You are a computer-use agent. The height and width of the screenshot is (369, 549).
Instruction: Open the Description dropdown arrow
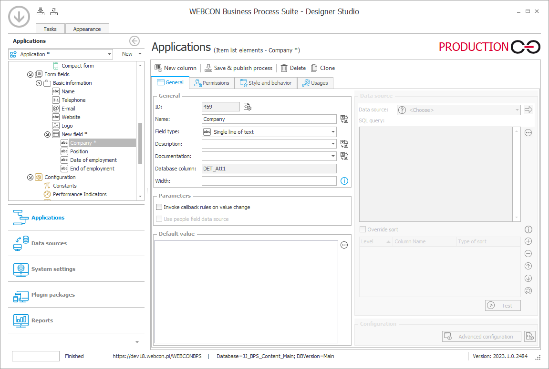point(333,144)
